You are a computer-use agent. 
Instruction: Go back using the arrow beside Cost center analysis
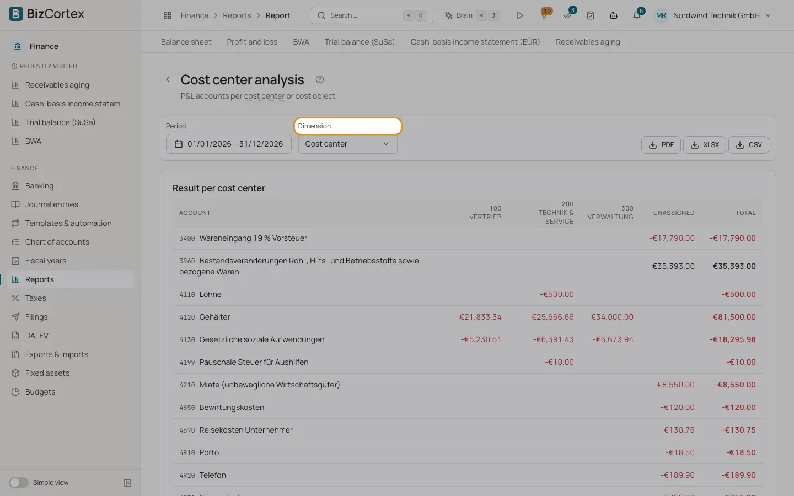(x=168, y=79)
